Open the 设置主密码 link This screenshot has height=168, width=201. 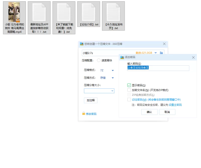click(175, 105)
